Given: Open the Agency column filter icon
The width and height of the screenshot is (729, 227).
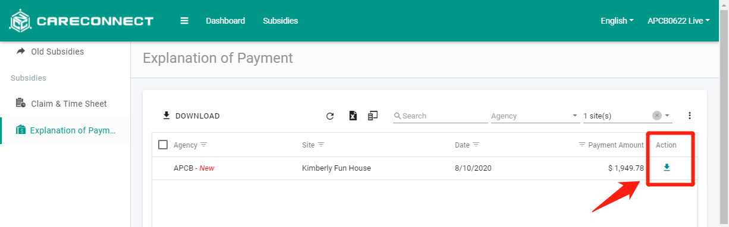Looking at the screenshot, I should [203, 145].
